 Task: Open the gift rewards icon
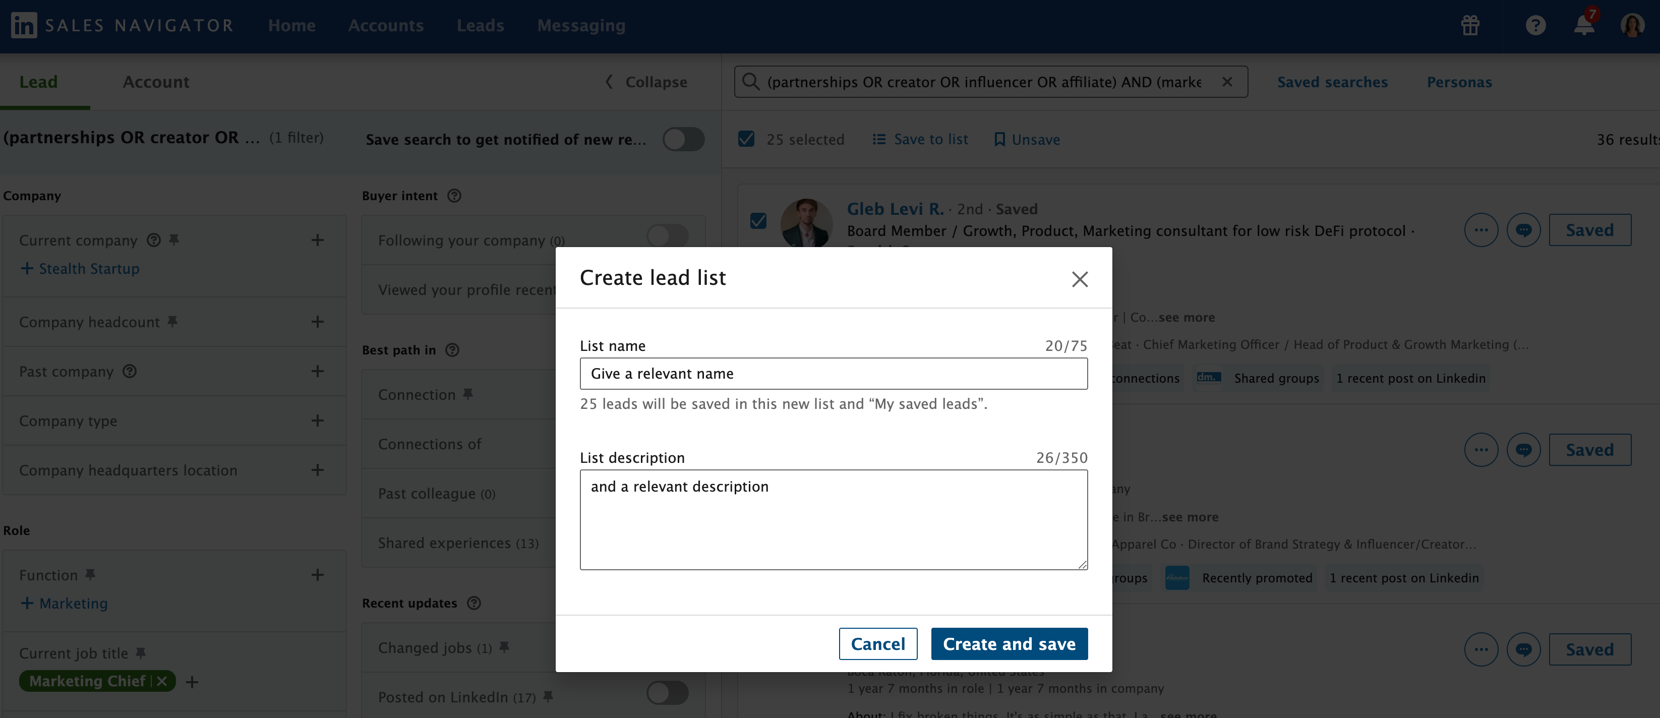(x=1470, y=25)
